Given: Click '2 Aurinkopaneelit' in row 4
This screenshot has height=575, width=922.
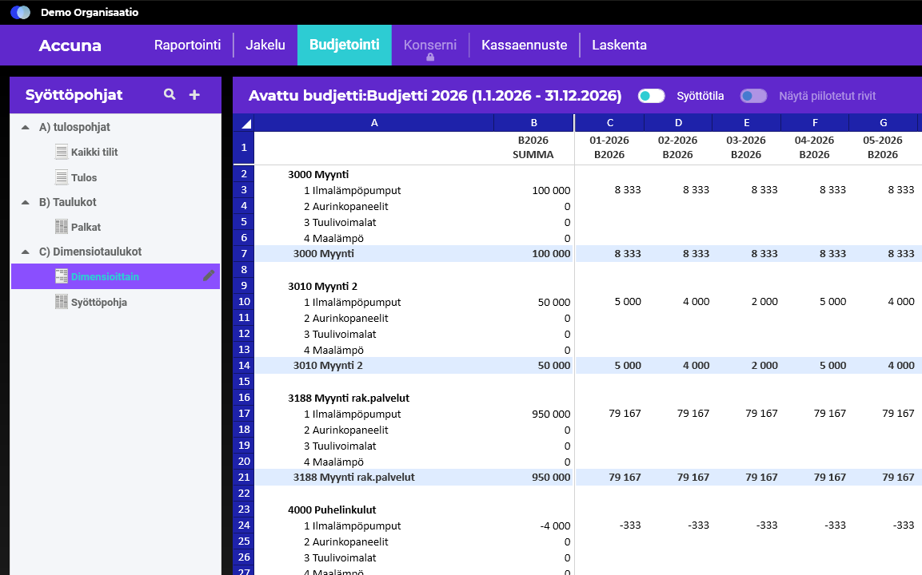Looking at the screenshot, I should [x=345, y=206].
